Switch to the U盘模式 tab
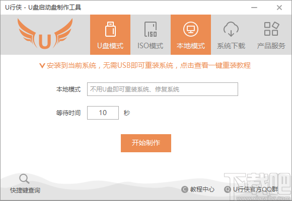The image size is (292, 201). pyautogui.click(x=110, y=35)
